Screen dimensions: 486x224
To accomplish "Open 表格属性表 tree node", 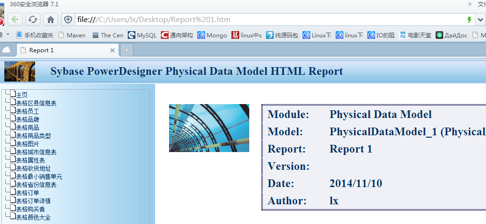I will [30, 160].
